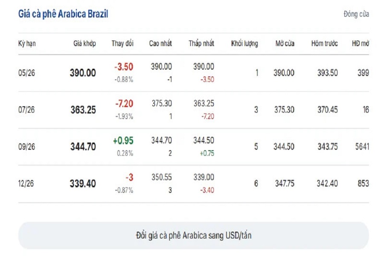This screenshot has height=256, width=384.
Task: Click the convert Arabica price to USD/tấn button
Action: click(x=193, y=235)
